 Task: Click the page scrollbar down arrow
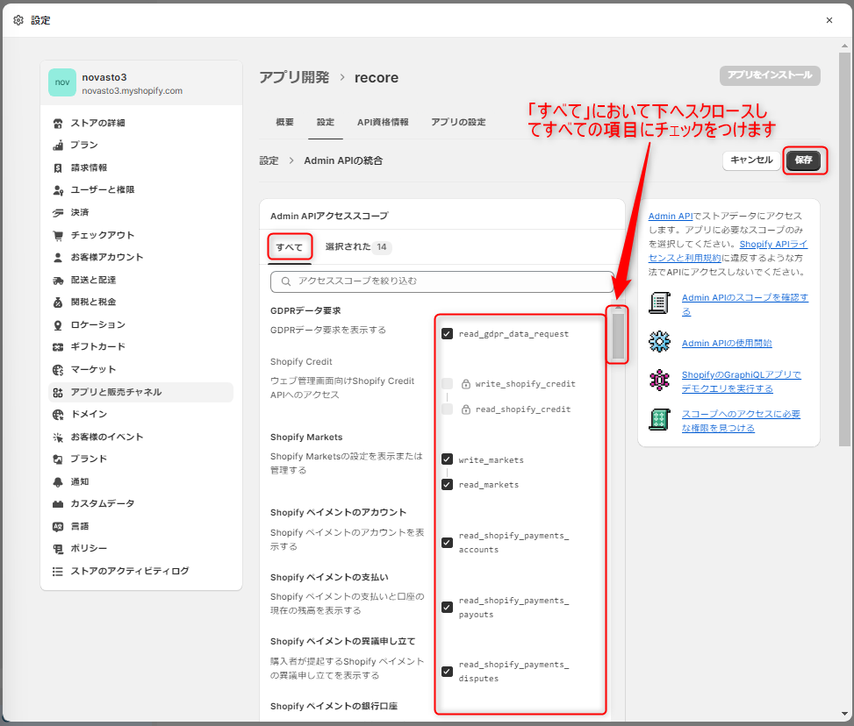tap(844, 714)
